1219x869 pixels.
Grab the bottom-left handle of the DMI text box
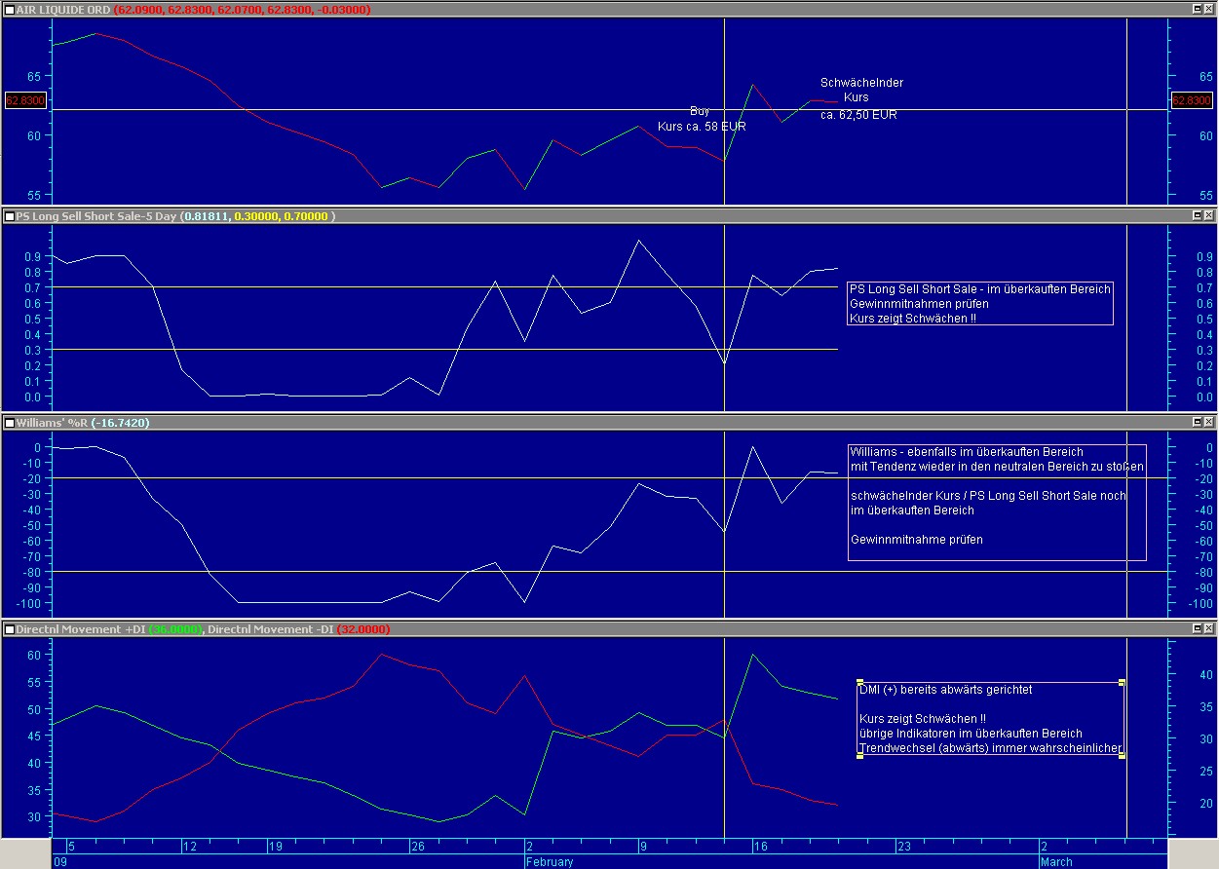tap(859, 756)
